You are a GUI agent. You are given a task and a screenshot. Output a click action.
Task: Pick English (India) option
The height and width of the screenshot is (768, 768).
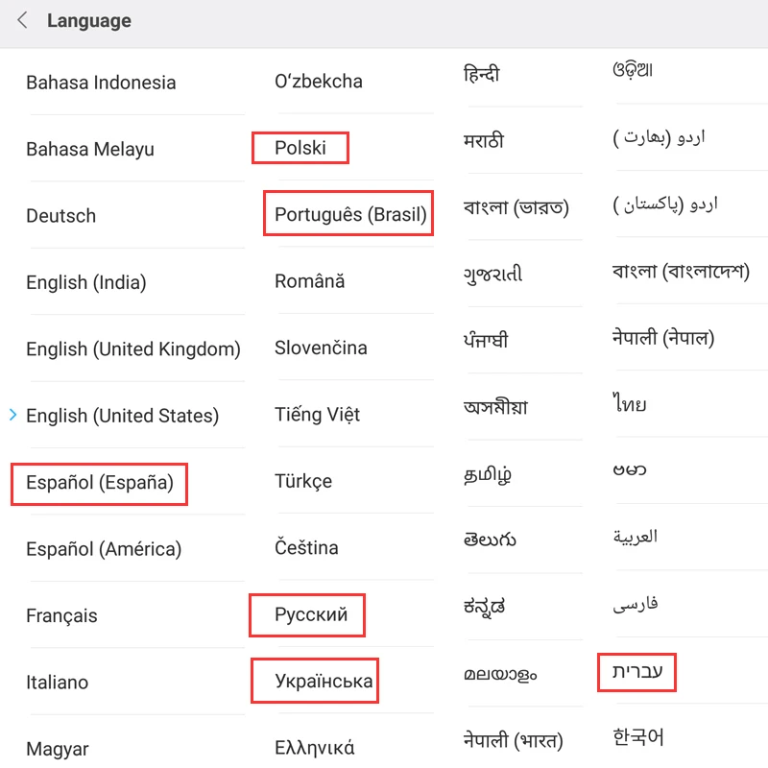coord(86,282)
